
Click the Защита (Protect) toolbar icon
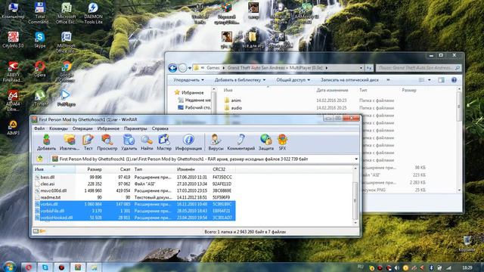(x=265, y=142)
